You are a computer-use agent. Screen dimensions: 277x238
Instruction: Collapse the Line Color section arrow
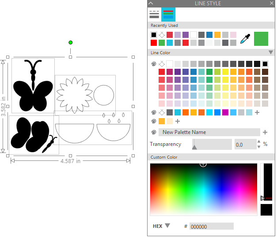point(271,52)
